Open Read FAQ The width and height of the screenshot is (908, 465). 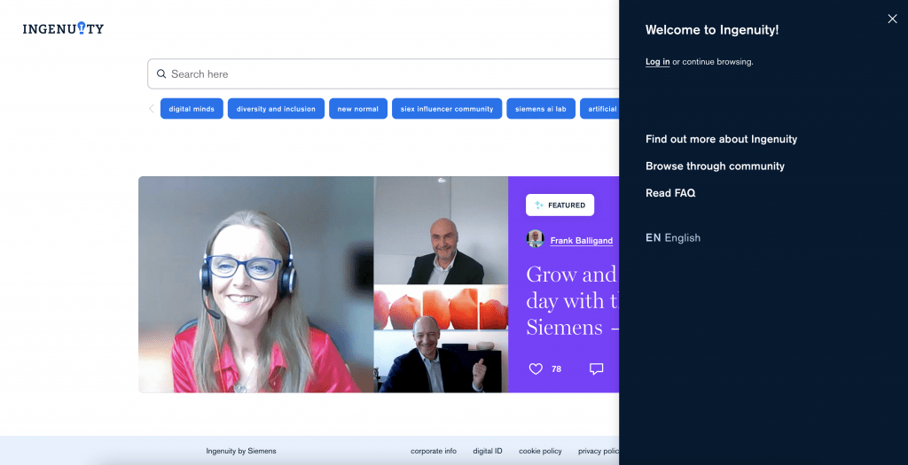point(670,193)
